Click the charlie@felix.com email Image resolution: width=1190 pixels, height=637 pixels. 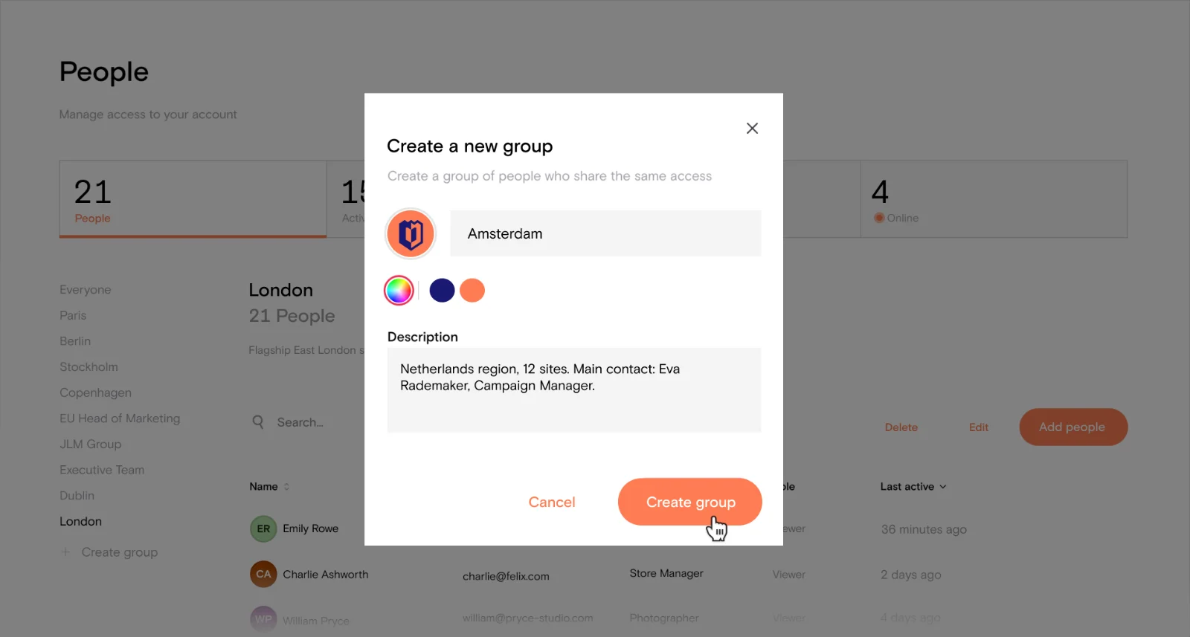(x=506, y=576)
